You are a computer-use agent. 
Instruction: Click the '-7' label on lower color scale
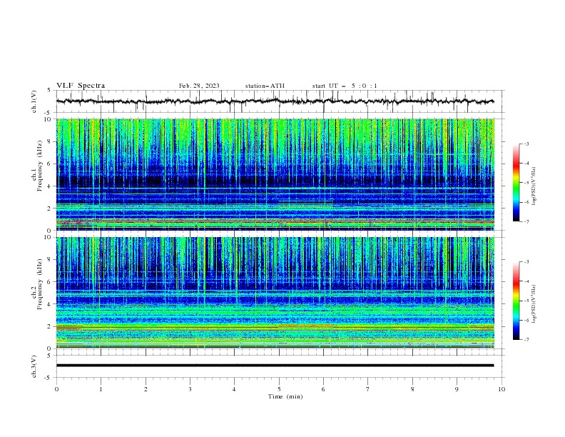pos(526,339)
